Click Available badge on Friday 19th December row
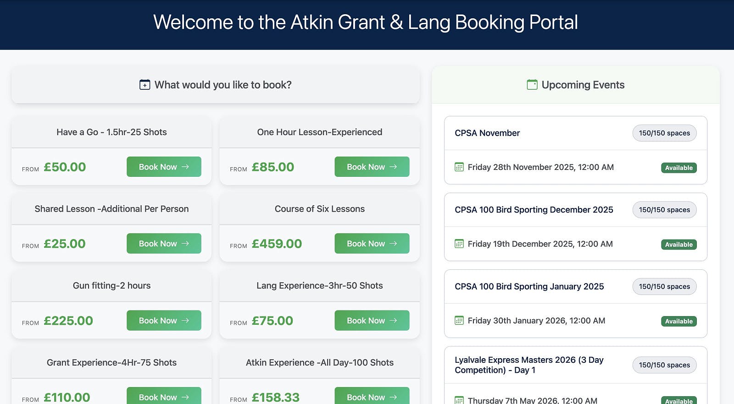The width and height of the screenshot is (734, 404). (x=679, y=245)
